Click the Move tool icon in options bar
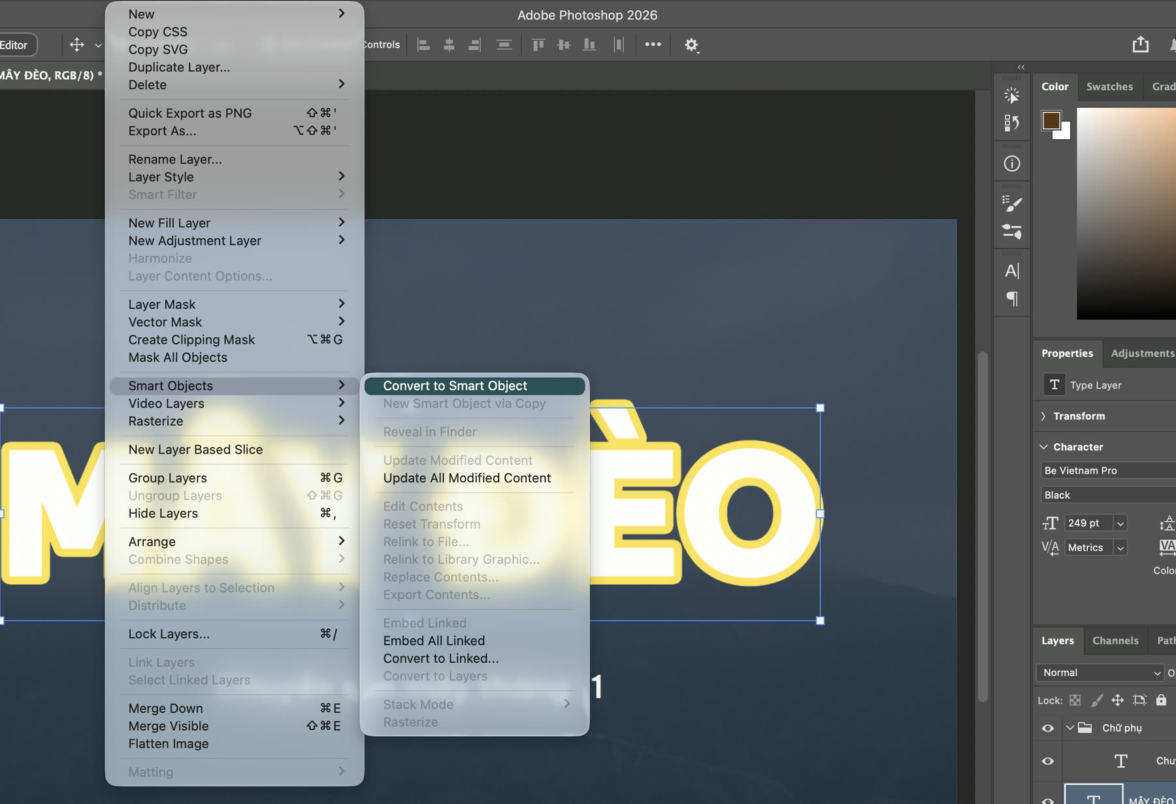 coord(76,44)
